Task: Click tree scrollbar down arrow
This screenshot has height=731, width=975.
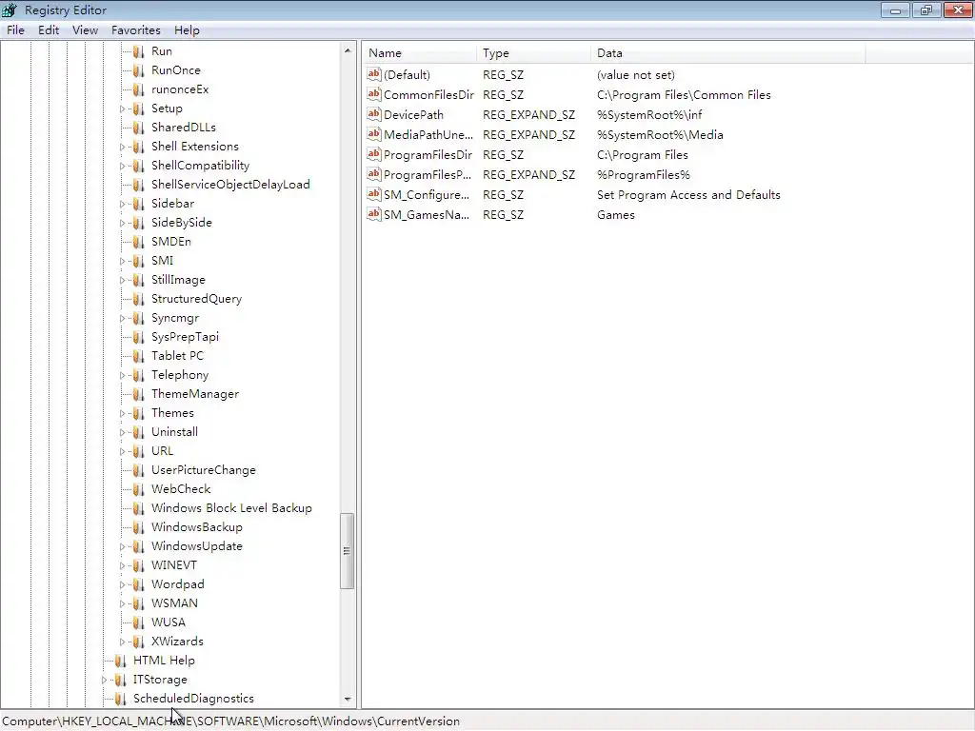Action: point(348,700)
